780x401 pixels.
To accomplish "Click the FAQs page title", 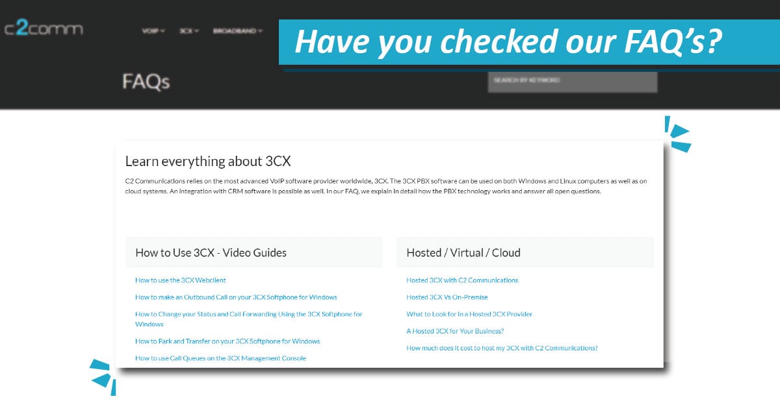I will [146, 82].
